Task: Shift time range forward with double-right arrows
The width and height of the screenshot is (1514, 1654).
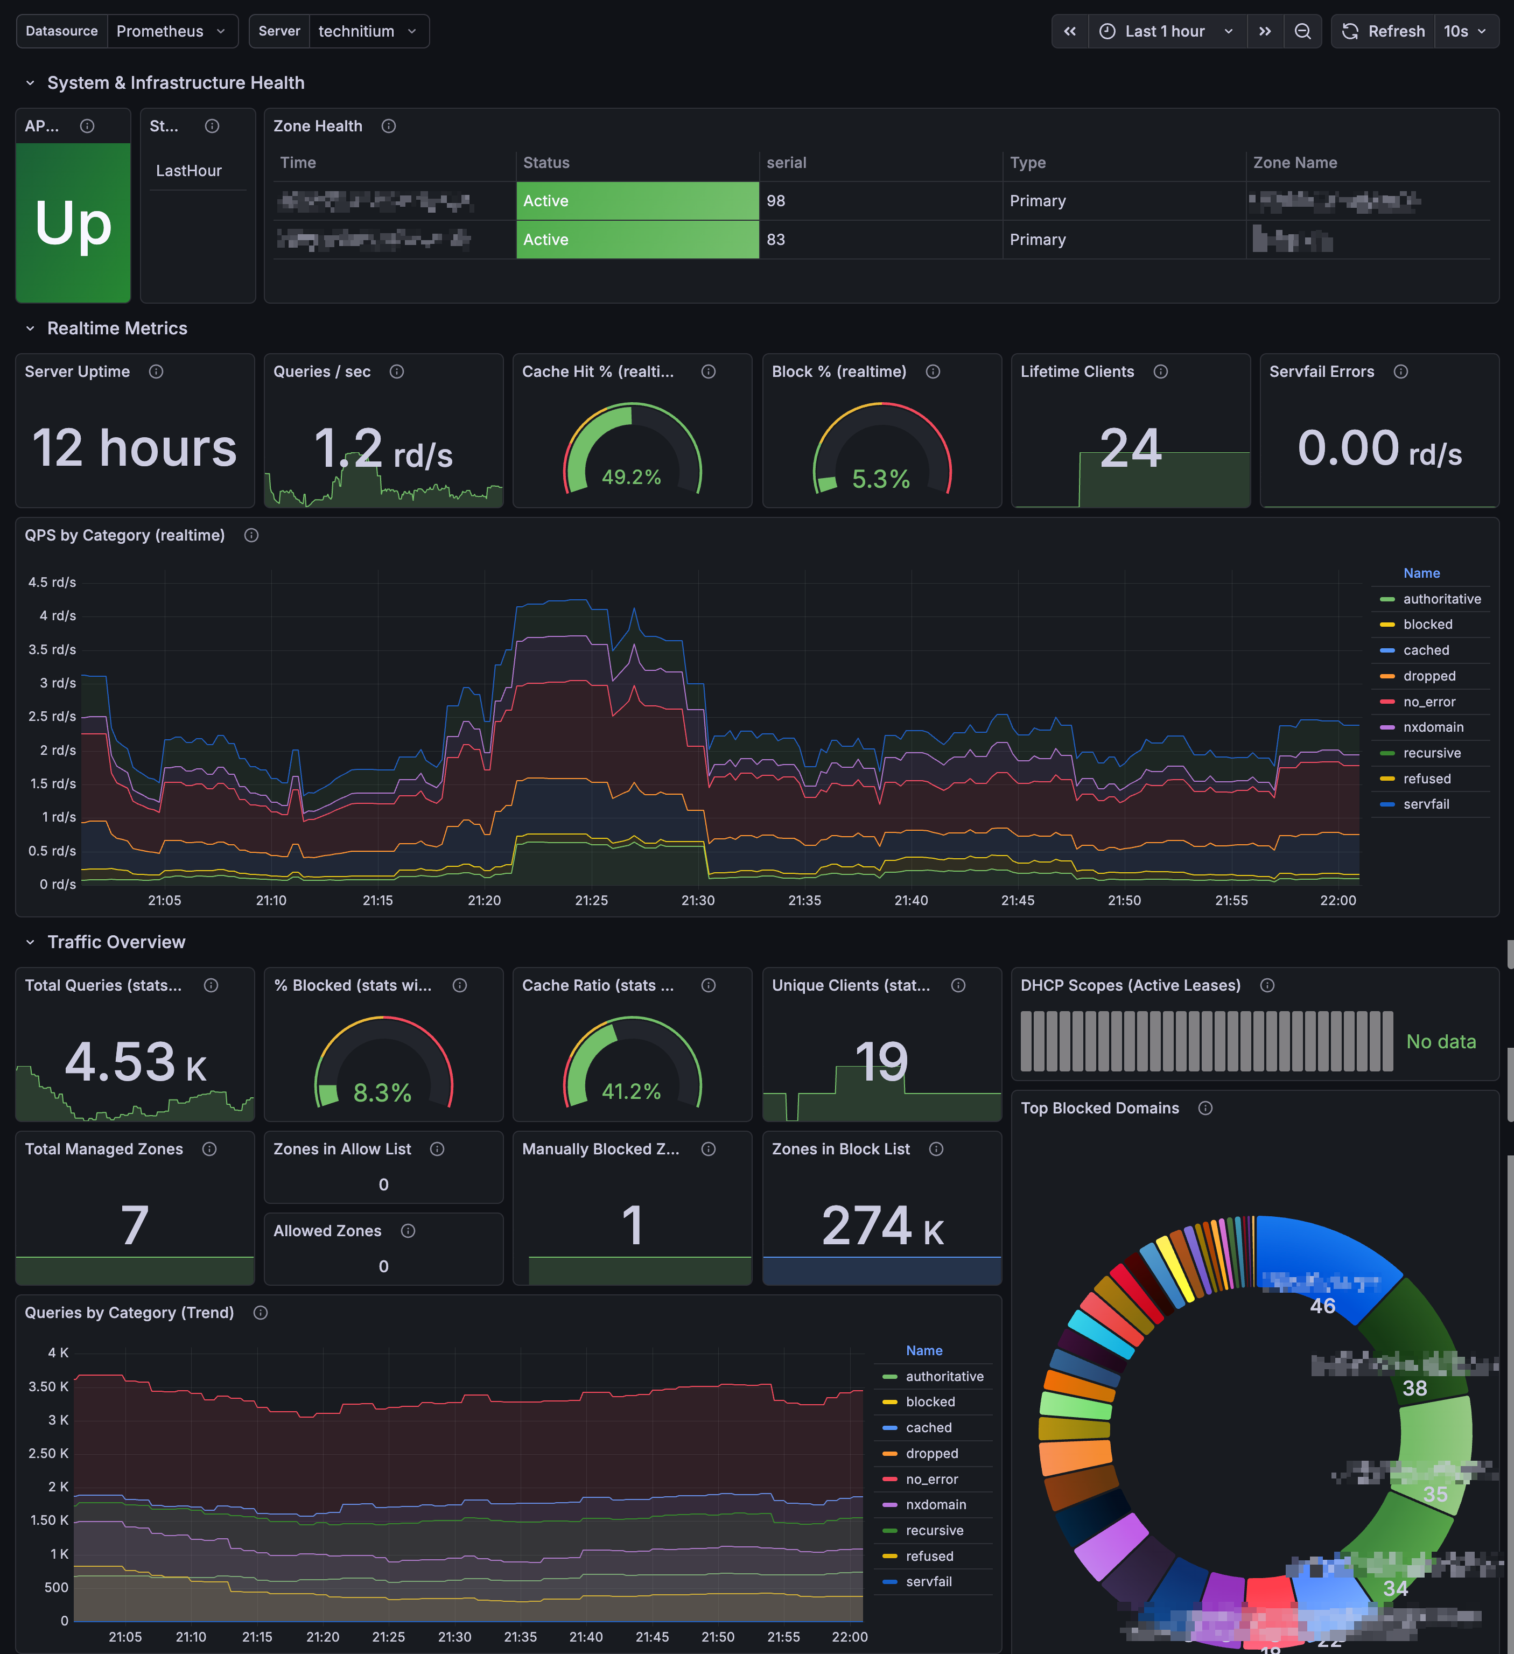Action: pyautogui.click(x=1265, y=31)
